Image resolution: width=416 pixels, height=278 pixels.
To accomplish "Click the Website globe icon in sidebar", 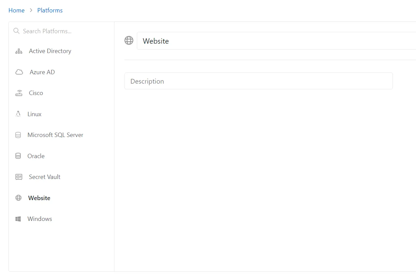I will tap(18, 198).
